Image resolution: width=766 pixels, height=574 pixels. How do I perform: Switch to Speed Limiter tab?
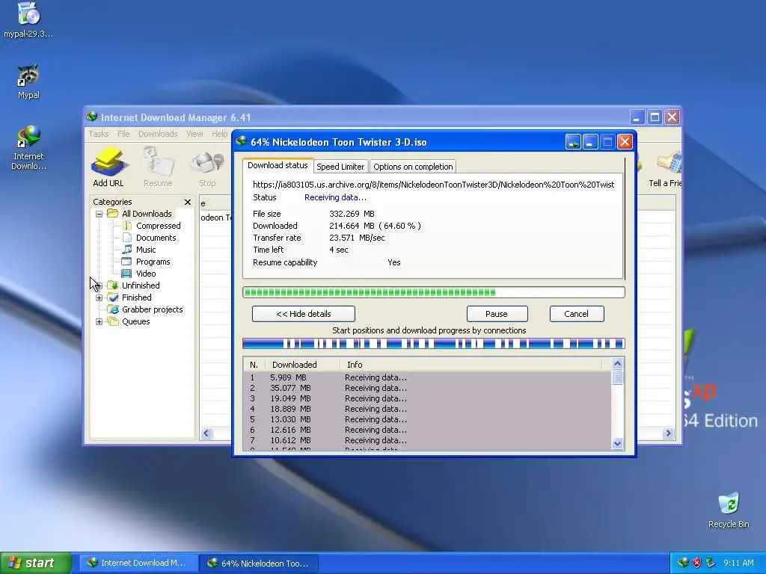click(340, 167)
